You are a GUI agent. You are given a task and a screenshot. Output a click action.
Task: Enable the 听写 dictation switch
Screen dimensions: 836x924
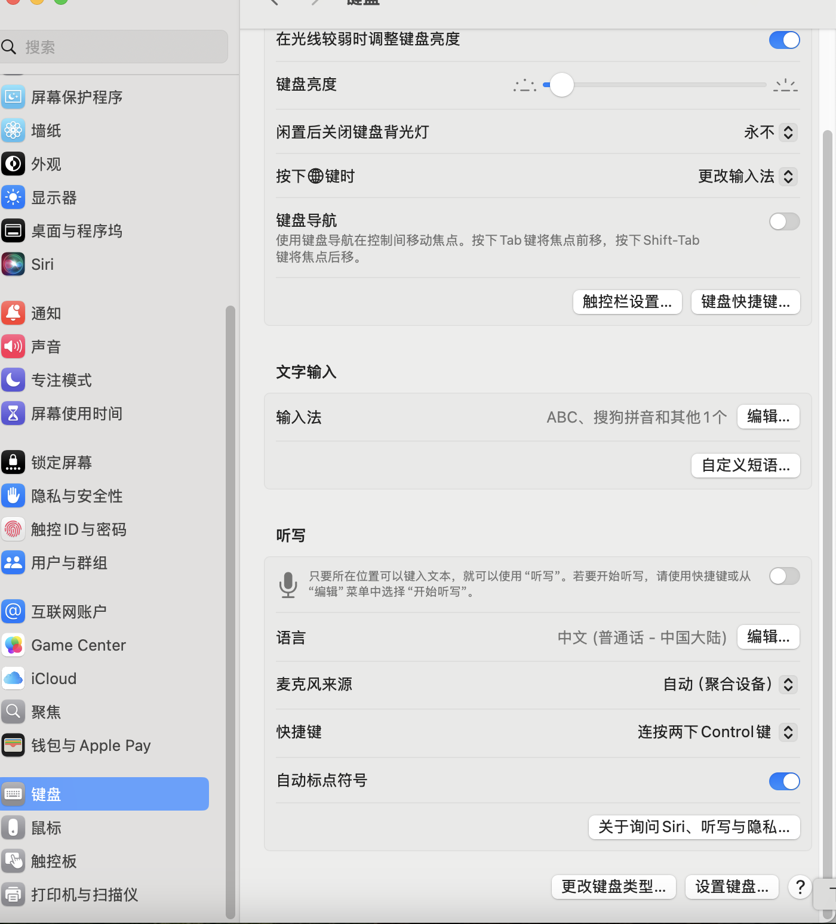click(x=784, y=576)
